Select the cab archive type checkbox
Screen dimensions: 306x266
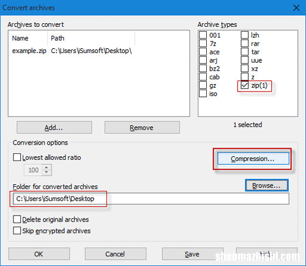[x=203, y=77]
